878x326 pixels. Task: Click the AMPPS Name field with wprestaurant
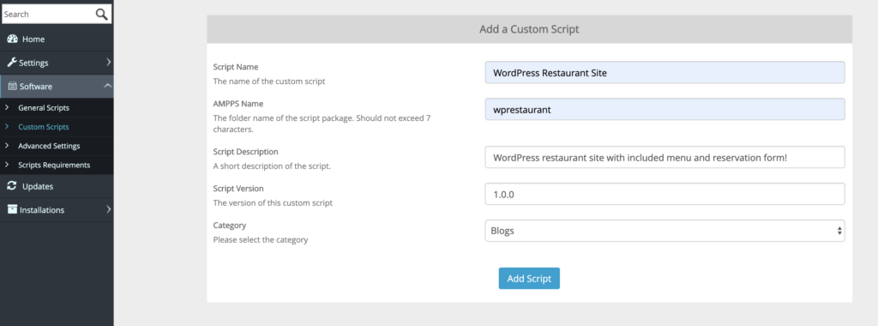[665, 109]
